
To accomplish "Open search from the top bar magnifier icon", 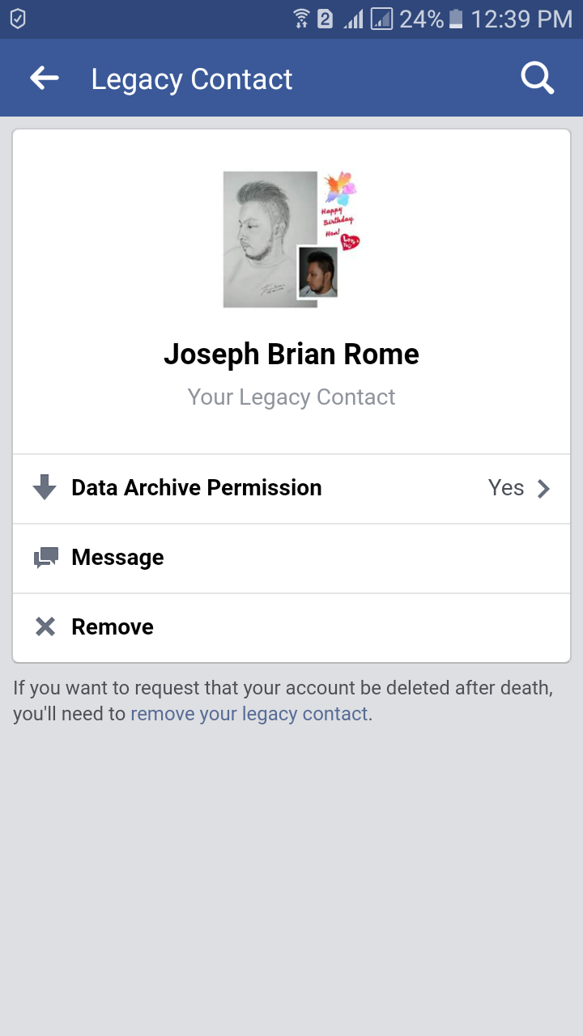I will [537, 78].
